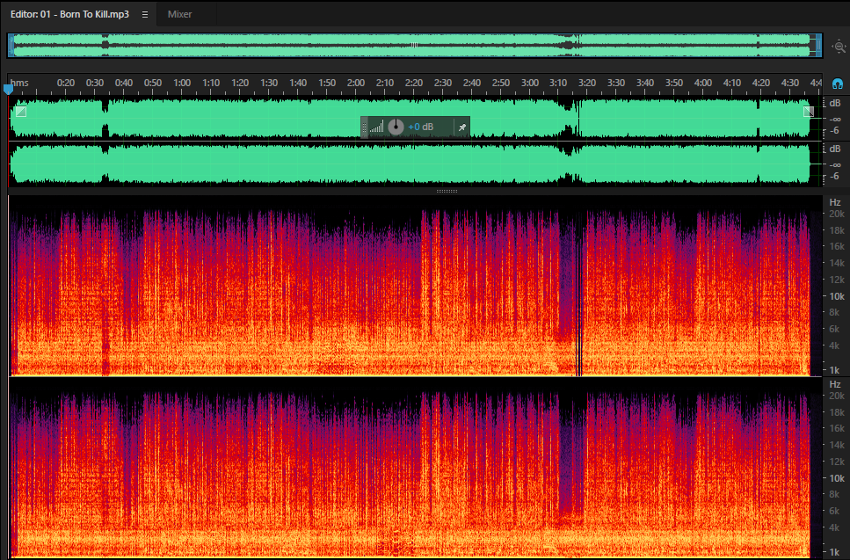
Task: Click the divider grip between waveform and spectrogram
Action: (447, 191)
